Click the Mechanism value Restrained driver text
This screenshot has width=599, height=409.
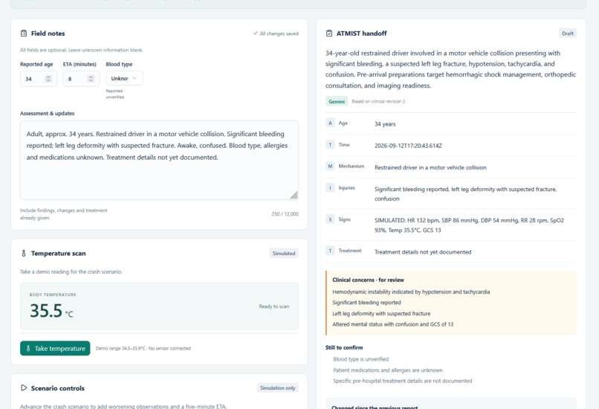click(430, 167)
